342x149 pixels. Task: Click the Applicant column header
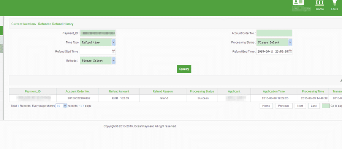click(x=234, y=91)
